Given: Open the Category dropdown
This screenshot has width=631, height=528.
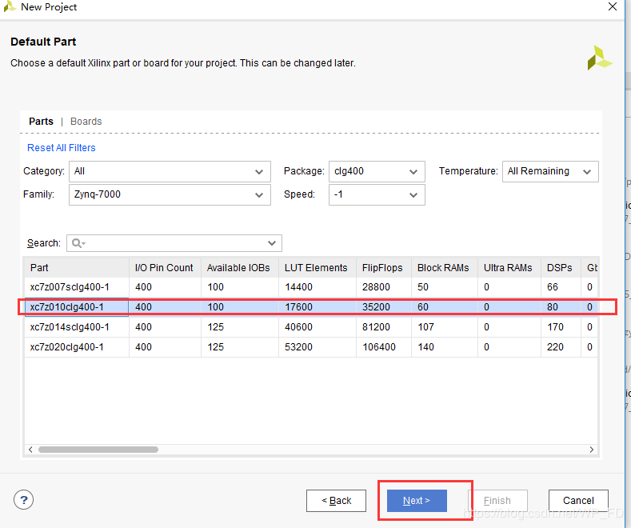Looking at the screenshot, I should click(x=169, y=171).
